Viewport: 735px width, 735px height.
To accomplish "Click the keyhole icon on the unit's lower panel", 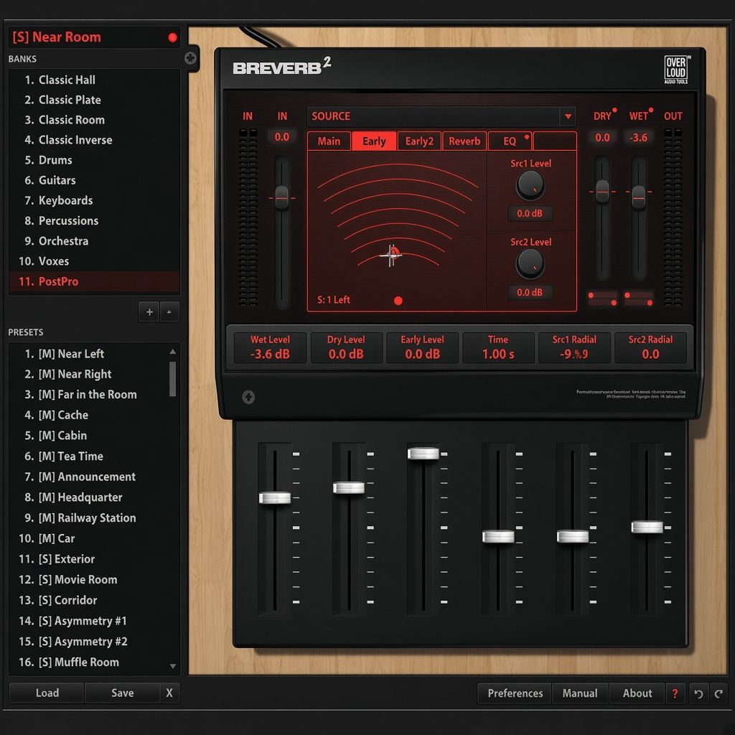I will pyautogui.click(x=248, y=397).
